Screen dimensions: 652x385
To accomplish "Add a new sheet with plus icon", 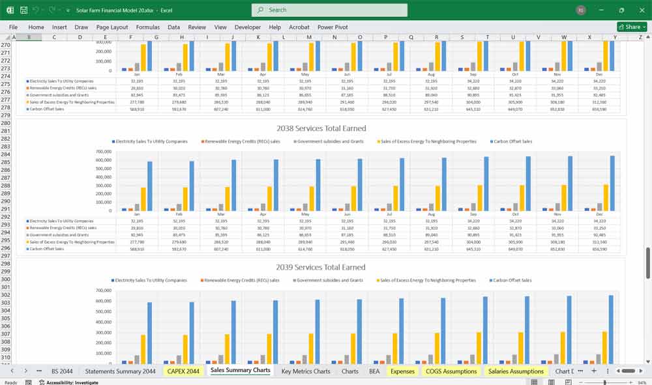I will [593, 371].
